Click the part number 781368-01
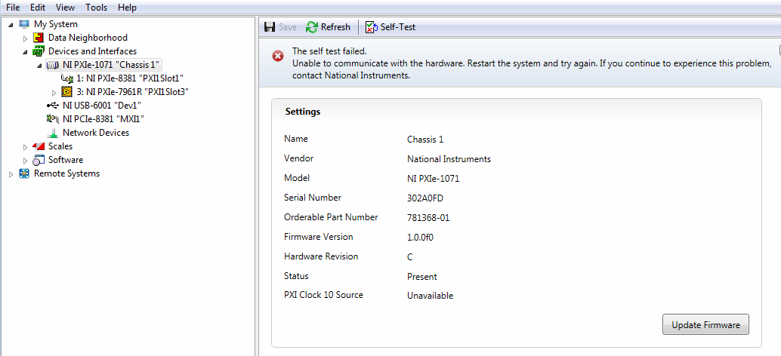Viewport: 781px width, 356px height. (428, 218)
